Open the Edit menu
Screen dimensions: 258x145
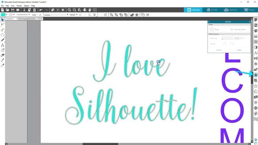coord(7,6)
